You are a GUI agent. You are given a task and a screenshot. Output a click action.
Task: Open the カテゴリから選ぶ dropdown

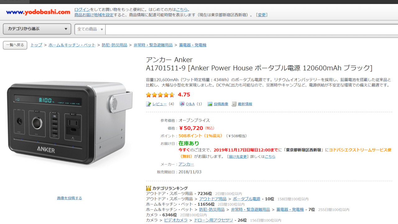point(37,29)
